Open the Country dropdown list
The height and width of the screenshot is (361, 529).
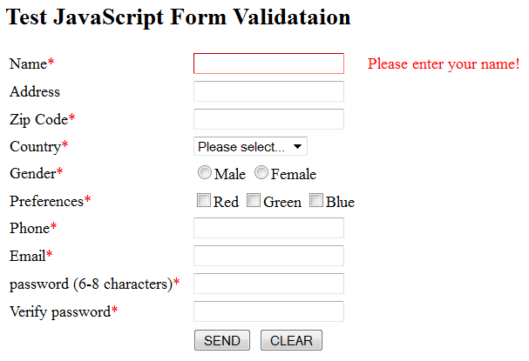pyautogui.click(x=249, y=147)
